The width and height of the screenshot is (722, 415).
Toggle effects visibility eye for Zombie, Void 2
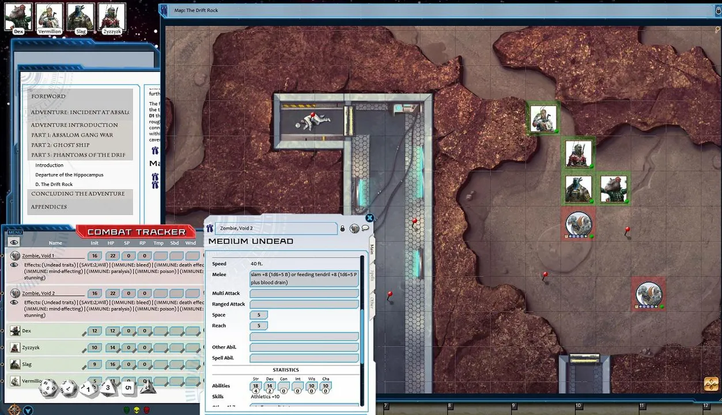point(14,302)
